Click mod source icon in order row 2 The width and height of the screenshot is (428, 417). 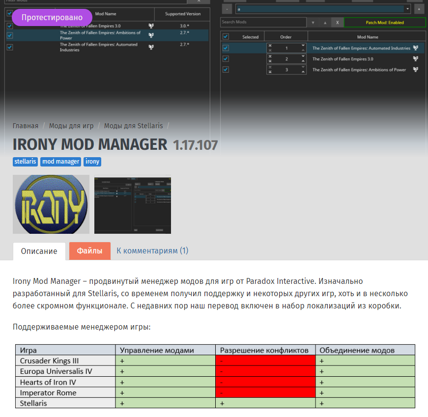click(415, 58)
